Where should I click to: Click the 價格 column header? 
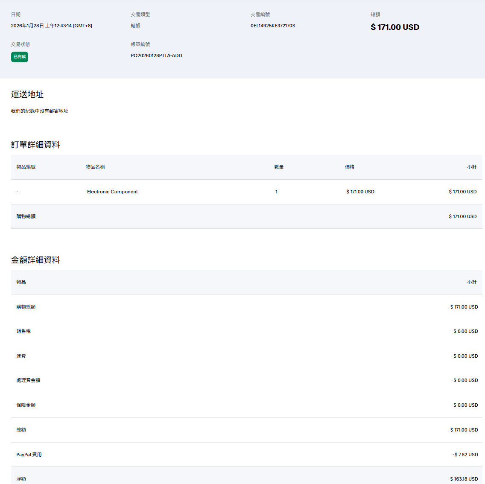point(350,167)
